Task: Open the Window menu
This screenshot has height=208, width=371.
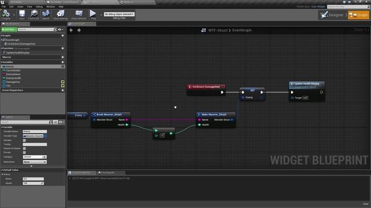Action: pyautogui.click(x=50, y=6)
